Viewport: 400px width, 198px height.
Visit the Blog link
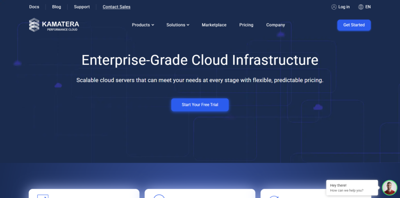pyautogui.click(x=56, y=7)
